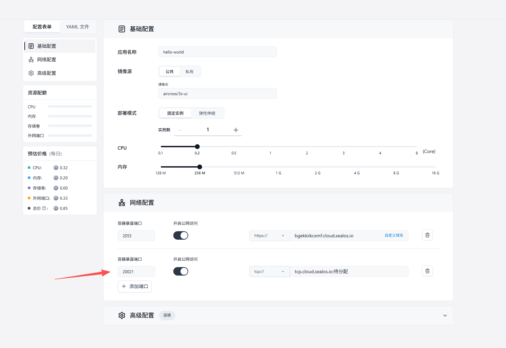Select 基础配置 in sidebar navigation

47,46
